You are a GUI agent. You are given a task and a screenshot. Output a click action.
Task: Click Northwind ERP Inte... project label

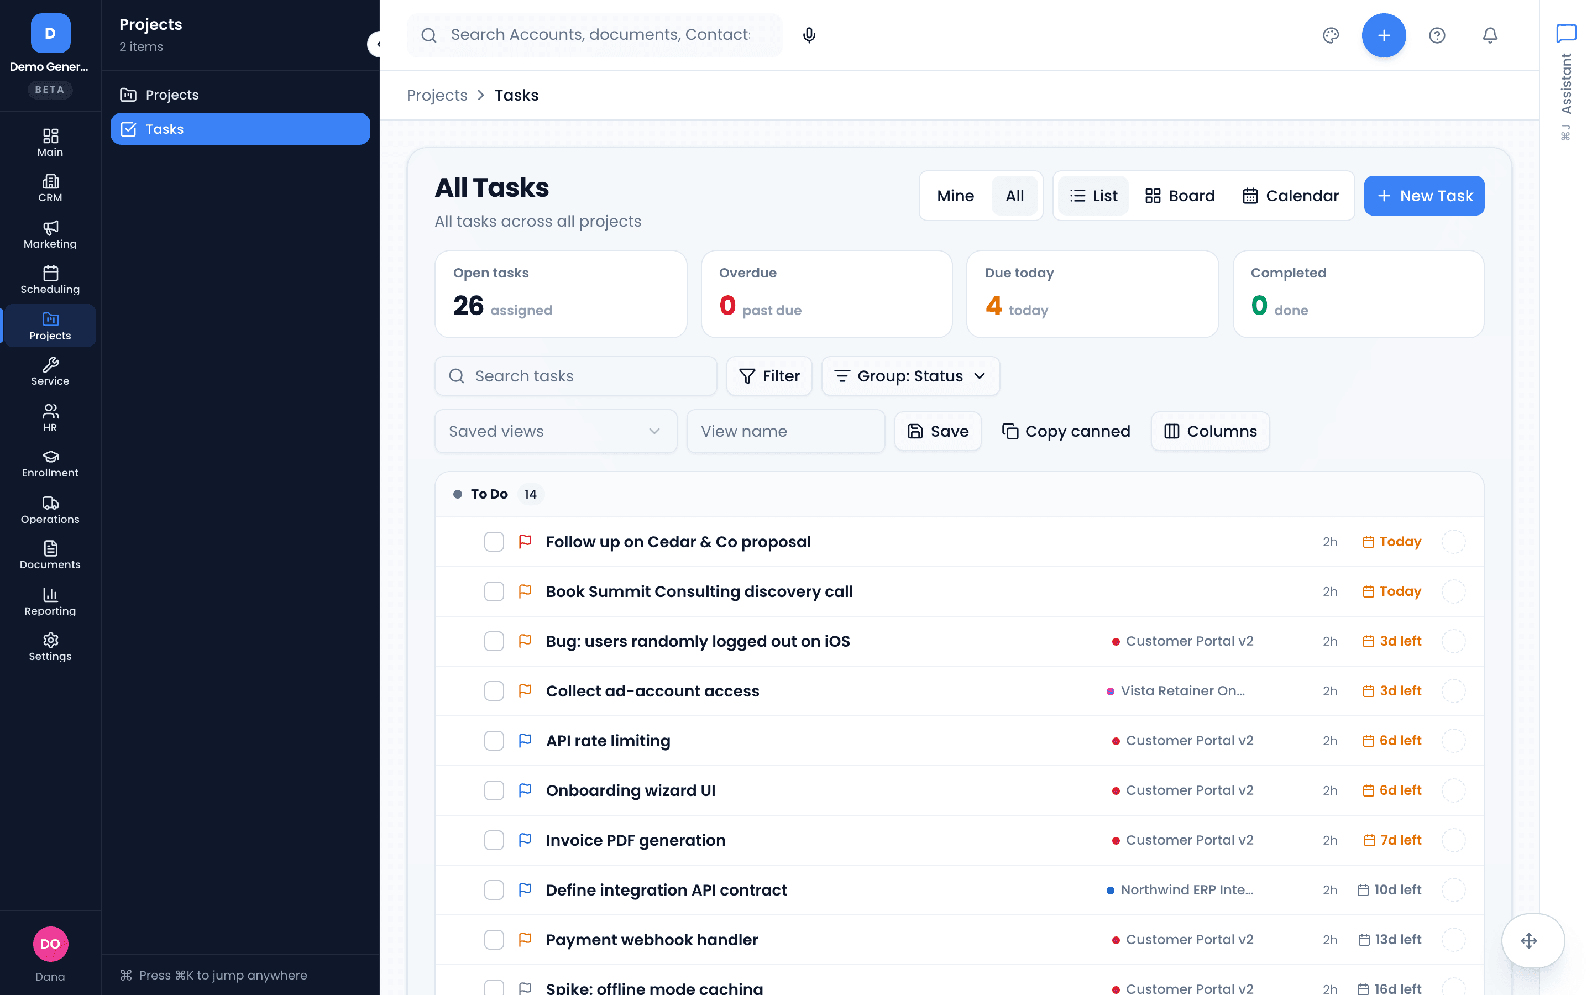pos(1180,890)
